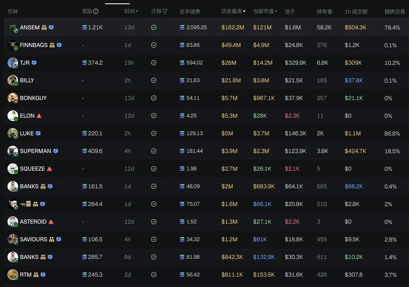
Task: Open the 迁移 filter funnel icon
Action: coord(165,11)
